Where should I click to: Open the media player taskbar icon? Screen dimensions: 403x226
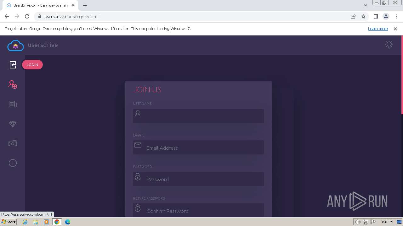click(x=46, y=222)
